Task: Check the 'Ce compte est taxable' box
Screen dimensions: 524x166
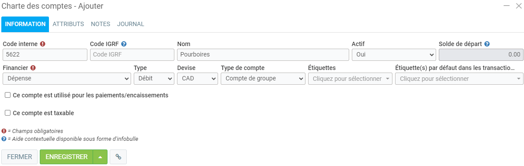Action: 8,113
